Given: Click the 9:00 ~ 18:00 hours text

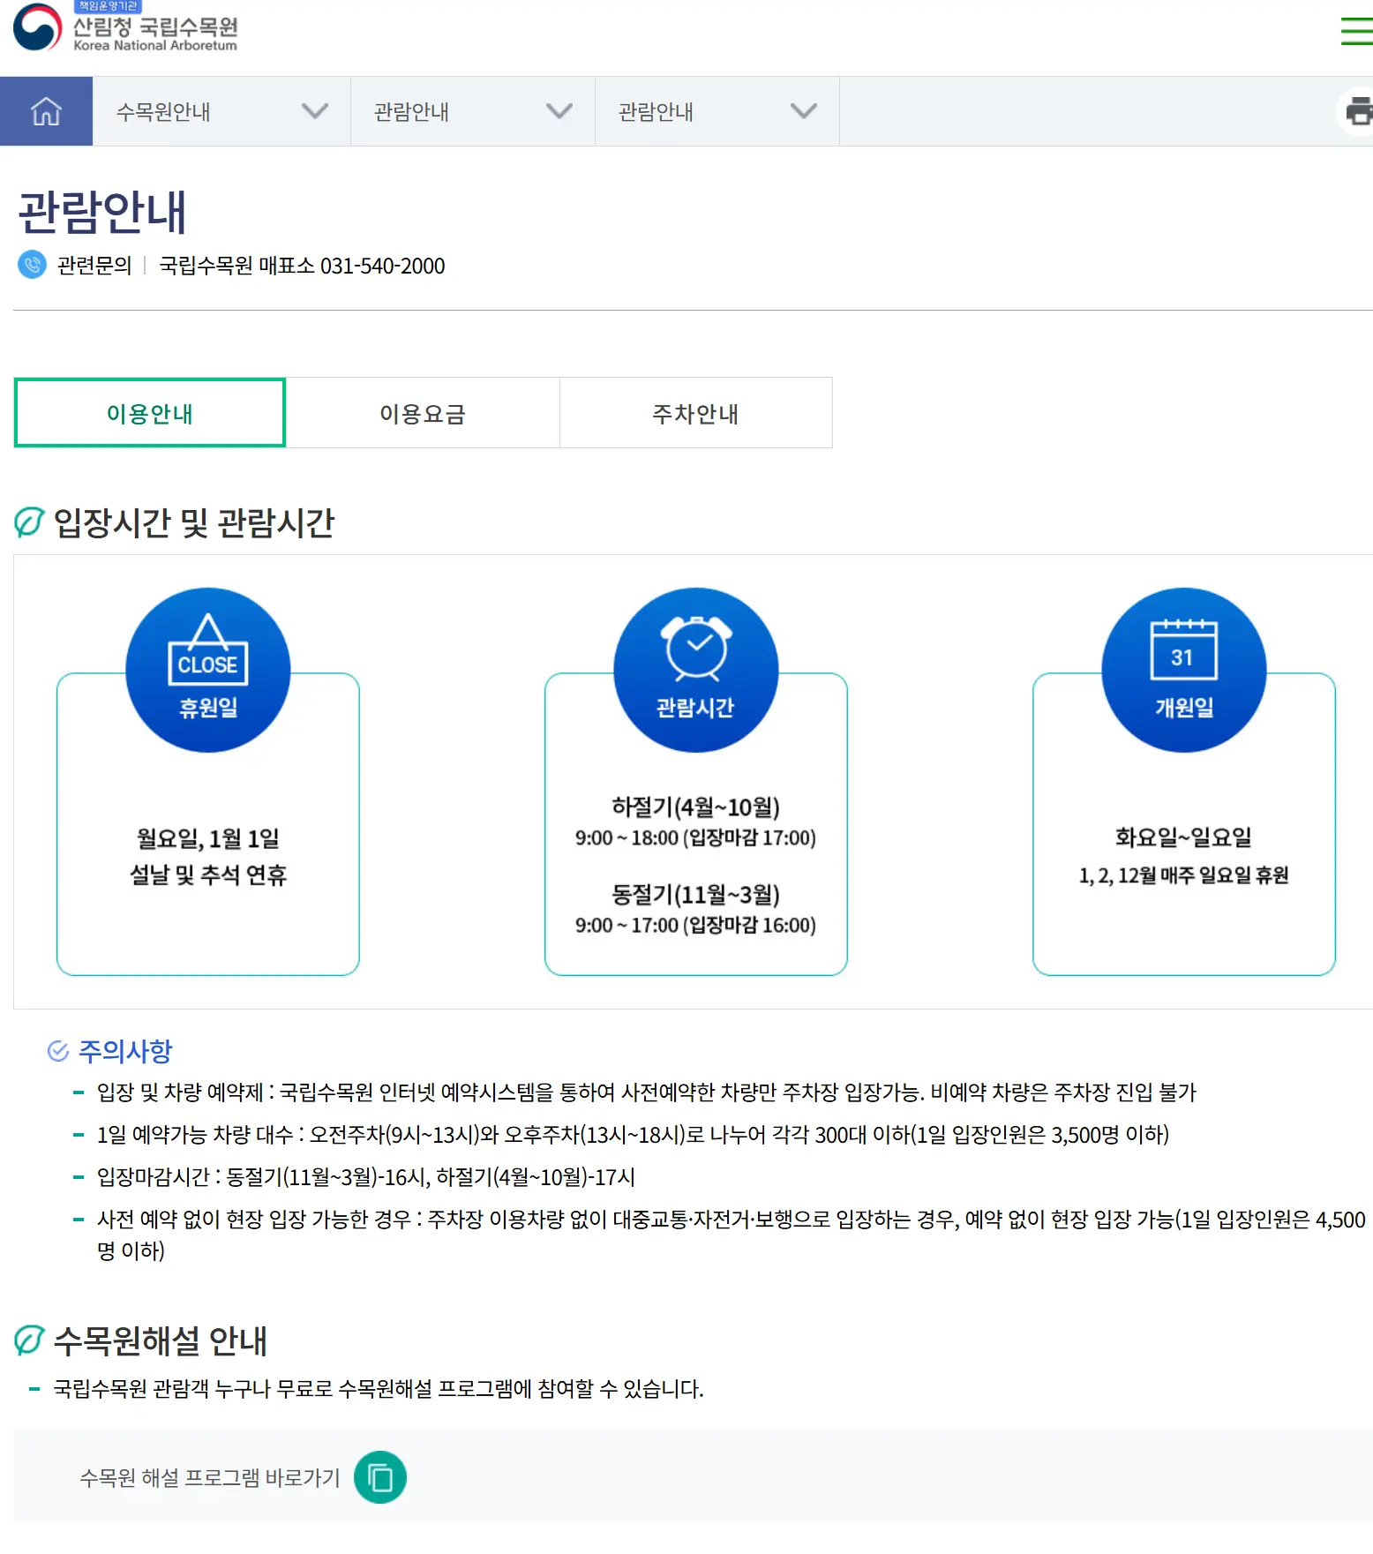Looking at the screenshot, I should [695, 838].
